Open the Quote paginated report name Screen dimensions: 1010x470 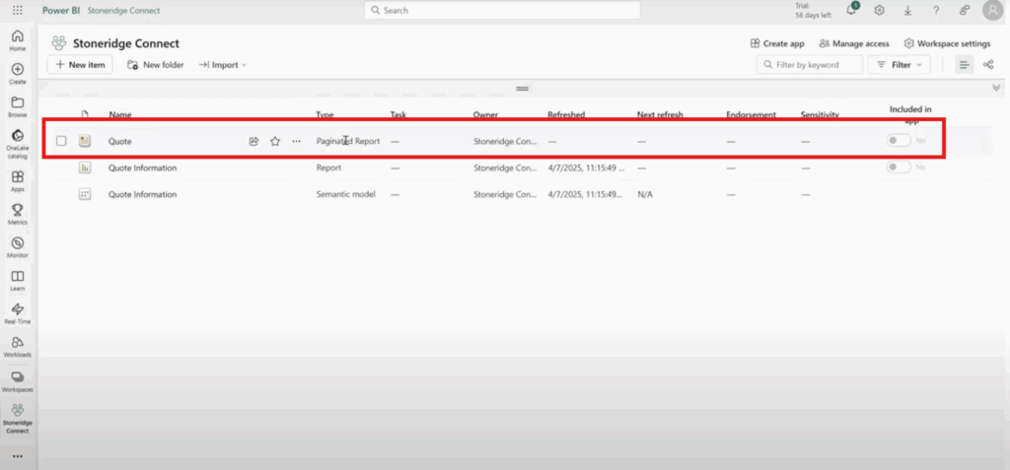[x=119, y=141]
